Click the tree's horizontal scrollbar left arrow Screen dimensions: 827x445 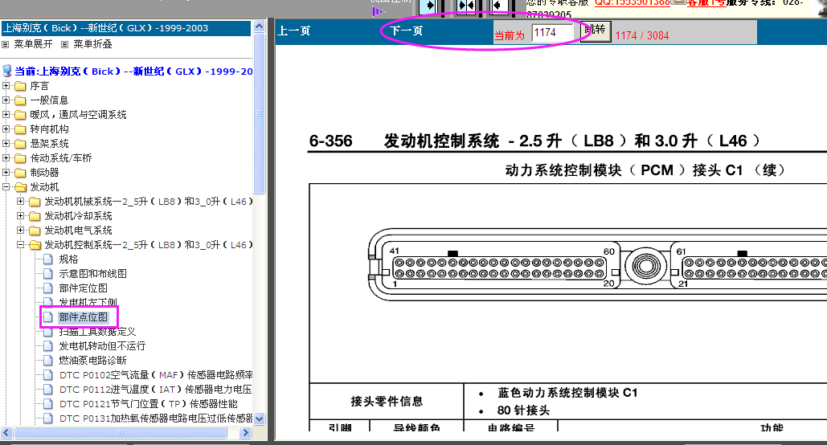6,432
